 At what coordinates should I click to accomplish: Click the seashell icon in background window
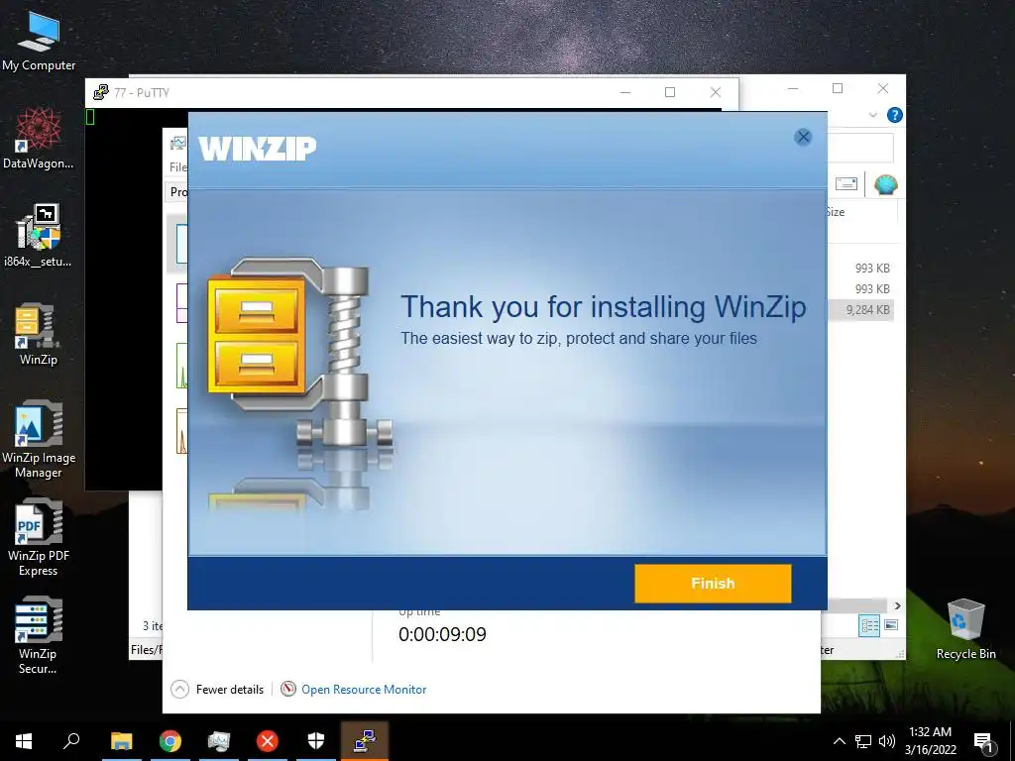[x=885, y=185]
